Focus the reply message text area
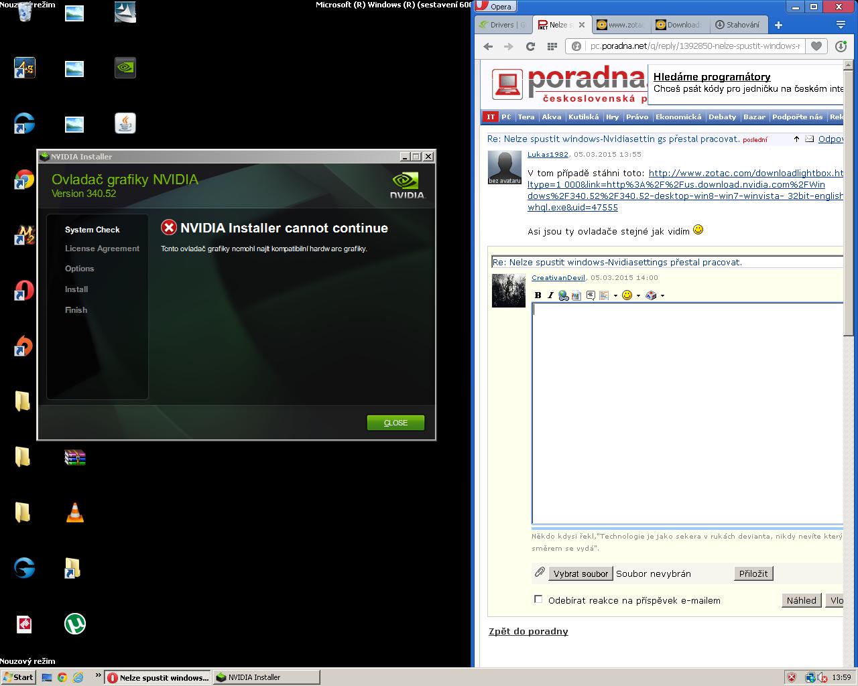Screen dimensions: 858x686 point(688,413)
